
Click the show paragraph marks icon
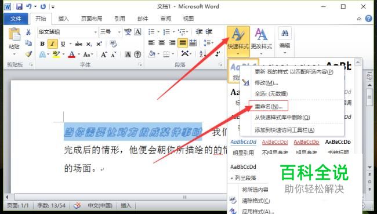click(217, 54)
